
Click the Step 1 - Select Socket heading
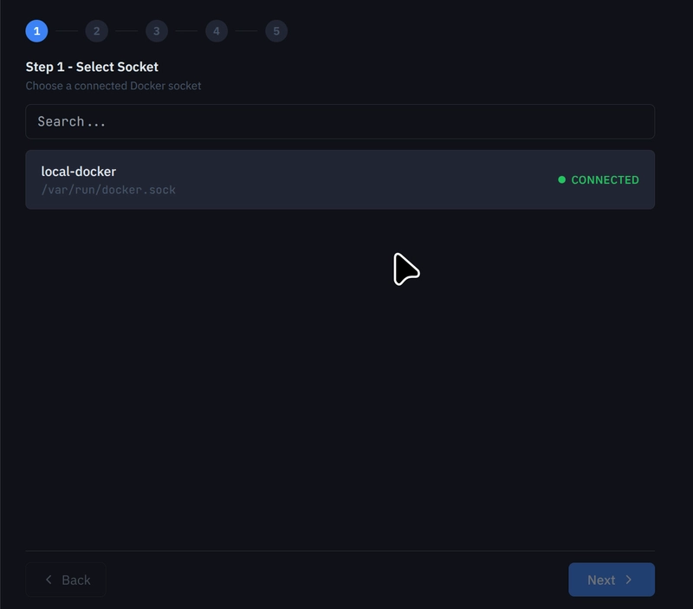coord(92,67)
